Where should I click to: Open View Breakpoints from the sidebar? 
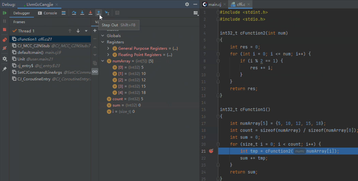coord(5,40)
